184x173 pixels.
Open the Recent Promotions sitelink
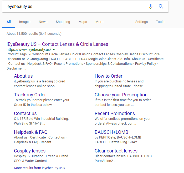(x=115, y=113)
